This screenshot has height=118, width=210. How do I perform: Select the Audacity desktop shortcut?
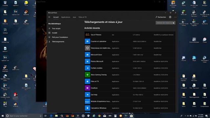point(16,105)
